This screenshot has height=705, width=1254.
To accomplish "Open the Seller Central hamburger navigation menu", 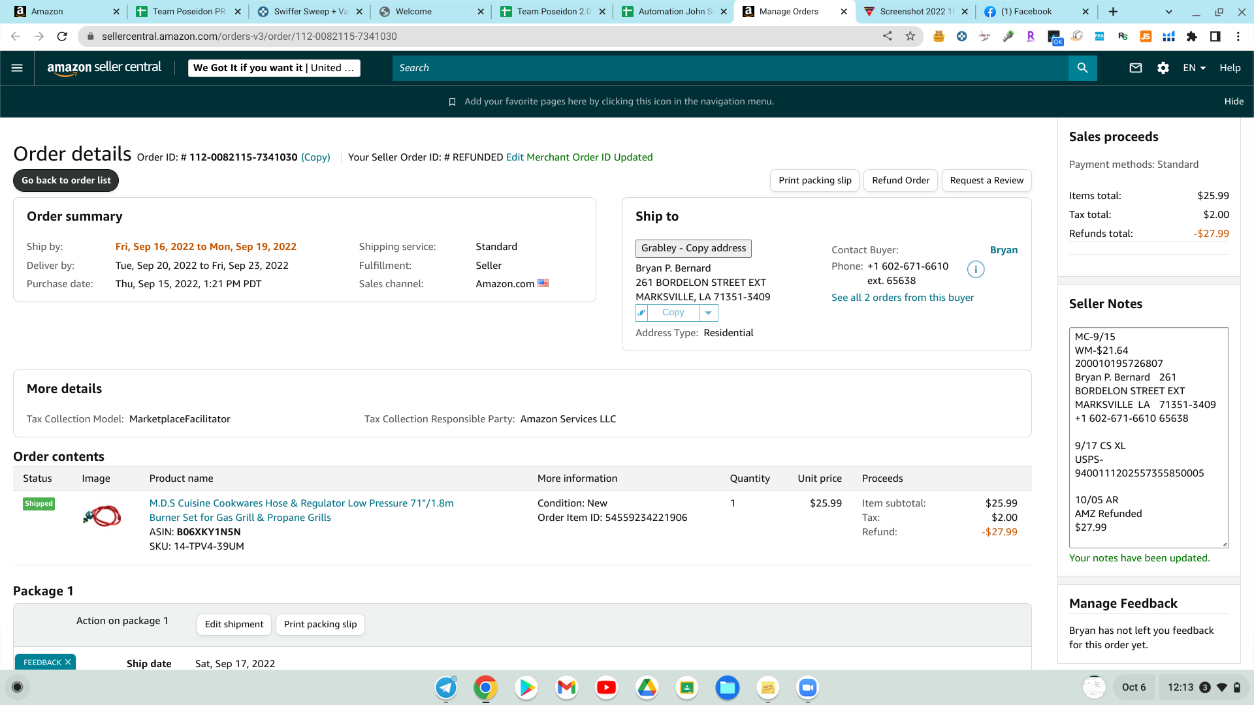I will 18,68.
